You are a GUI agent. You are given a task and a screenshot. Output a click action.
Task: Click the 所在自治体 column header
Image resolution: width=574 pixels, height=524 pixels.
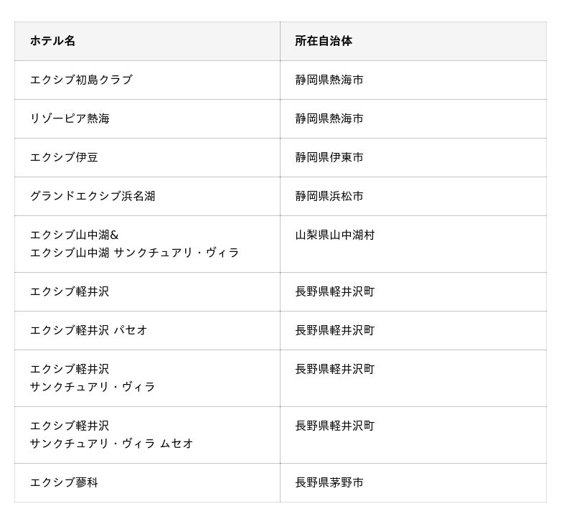point(324,41)
